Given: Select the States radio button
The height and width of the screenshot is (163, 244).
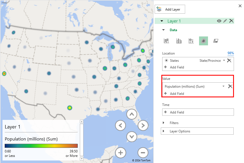Looking at the screenshot, I should coord(166,60).
